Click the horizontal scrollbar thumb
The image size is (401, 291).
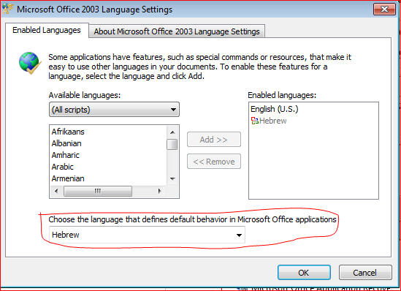(x=98, y=191)
